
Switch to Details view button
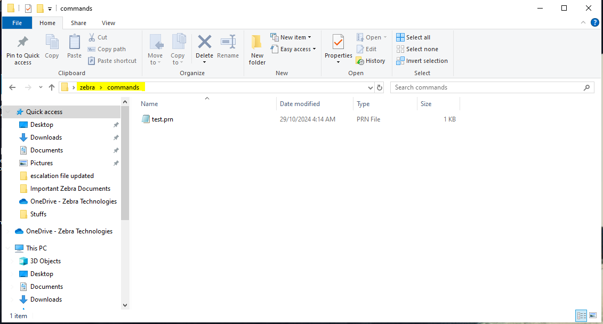tap(581, 316)
